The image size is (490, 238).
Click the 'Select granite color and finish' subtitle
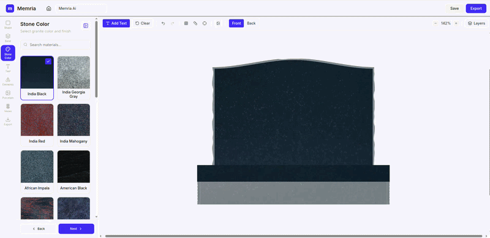(45, 31)
